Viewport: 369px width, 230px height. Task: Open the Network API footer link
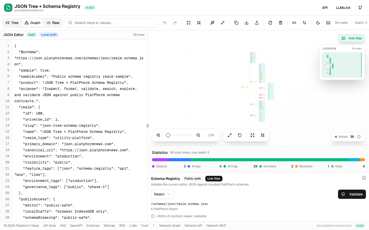pos(193,226)
